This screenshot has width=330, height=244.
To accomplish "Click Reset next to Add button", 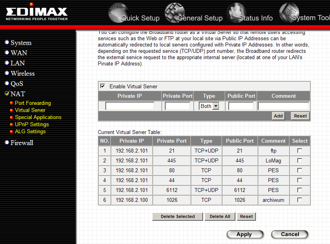I will pos(300,116).
